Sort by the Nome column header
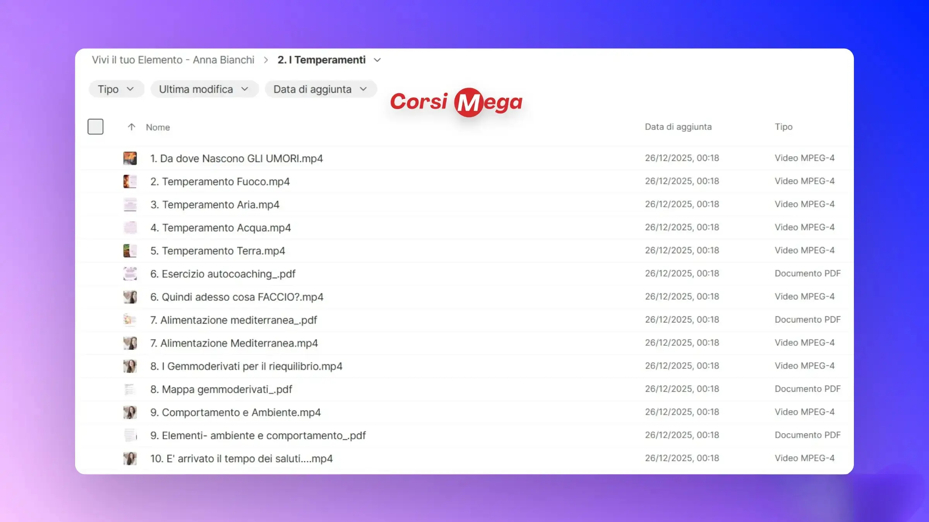 [x=158, y=127]
